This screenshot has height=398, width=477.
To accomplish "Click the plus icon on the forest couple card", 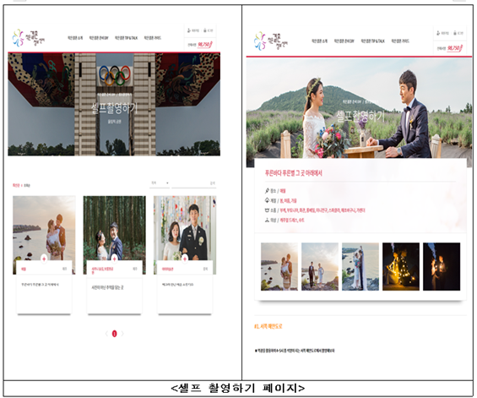I will pos(114,259).
